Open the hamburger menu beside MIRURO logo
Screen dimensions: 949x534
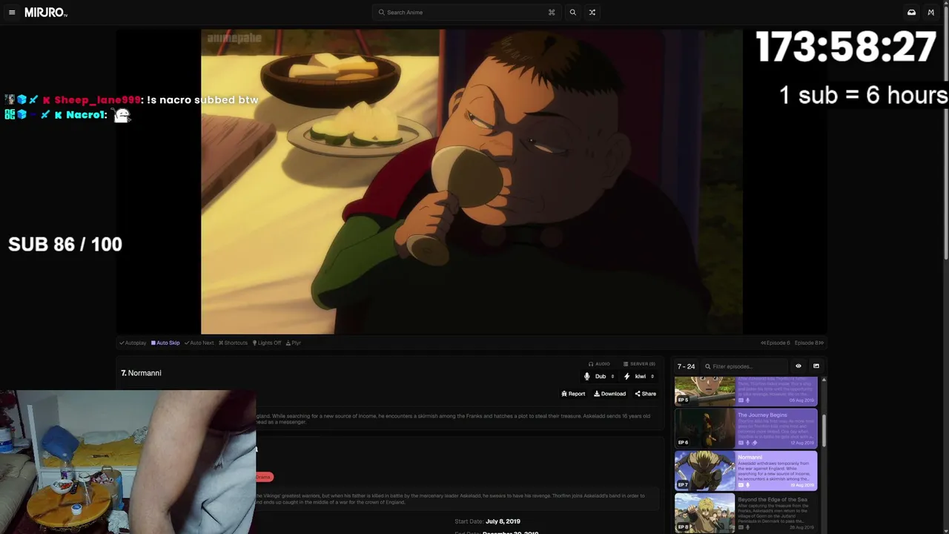click(12, 13)
